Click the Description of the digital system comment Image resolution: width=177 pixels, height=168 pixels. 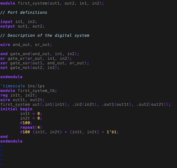(45, 35)
